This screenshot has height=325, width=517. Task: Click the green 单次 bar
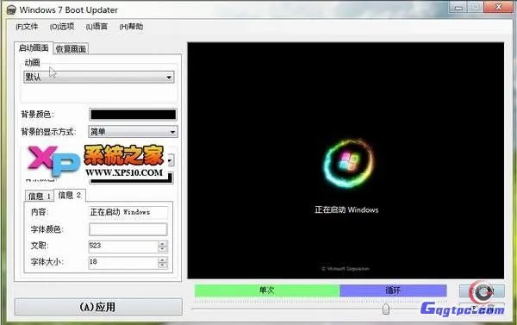267,291
